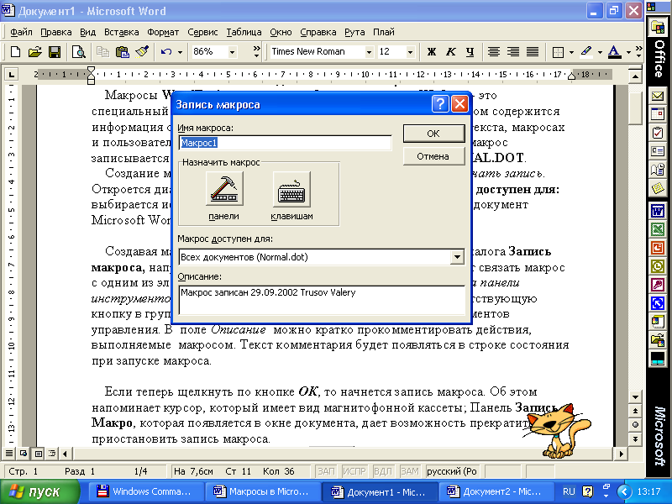Switch to Документ2 taskbar window
Image resolution: width=672 pixels, height=504 pixels.
click(497, 491)
